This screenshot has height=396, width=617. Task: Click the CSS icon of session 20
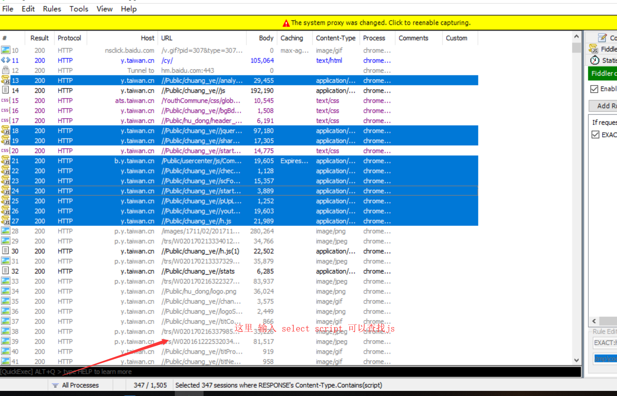coord(6,151)
